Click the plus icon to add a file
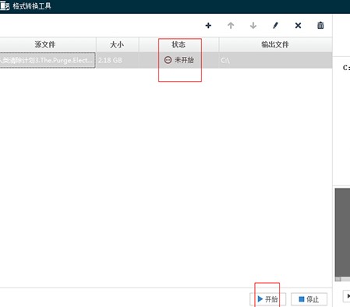Screen dimensions: 350x307 [208, 26]
